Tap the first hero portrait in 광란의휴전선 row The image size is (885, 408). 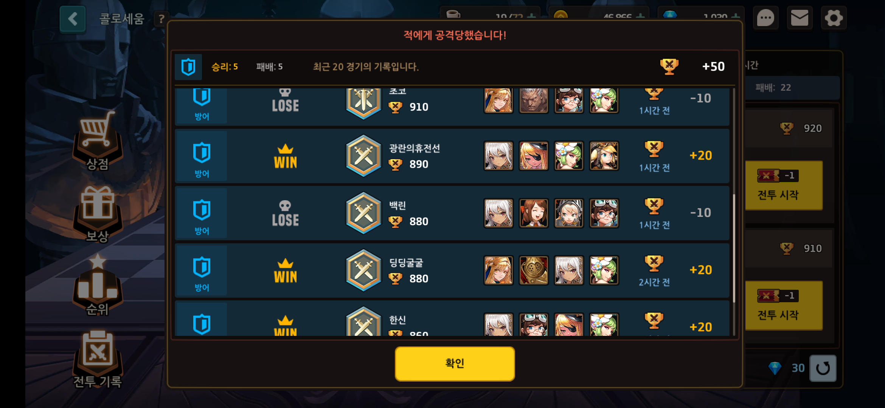(498, 156)
